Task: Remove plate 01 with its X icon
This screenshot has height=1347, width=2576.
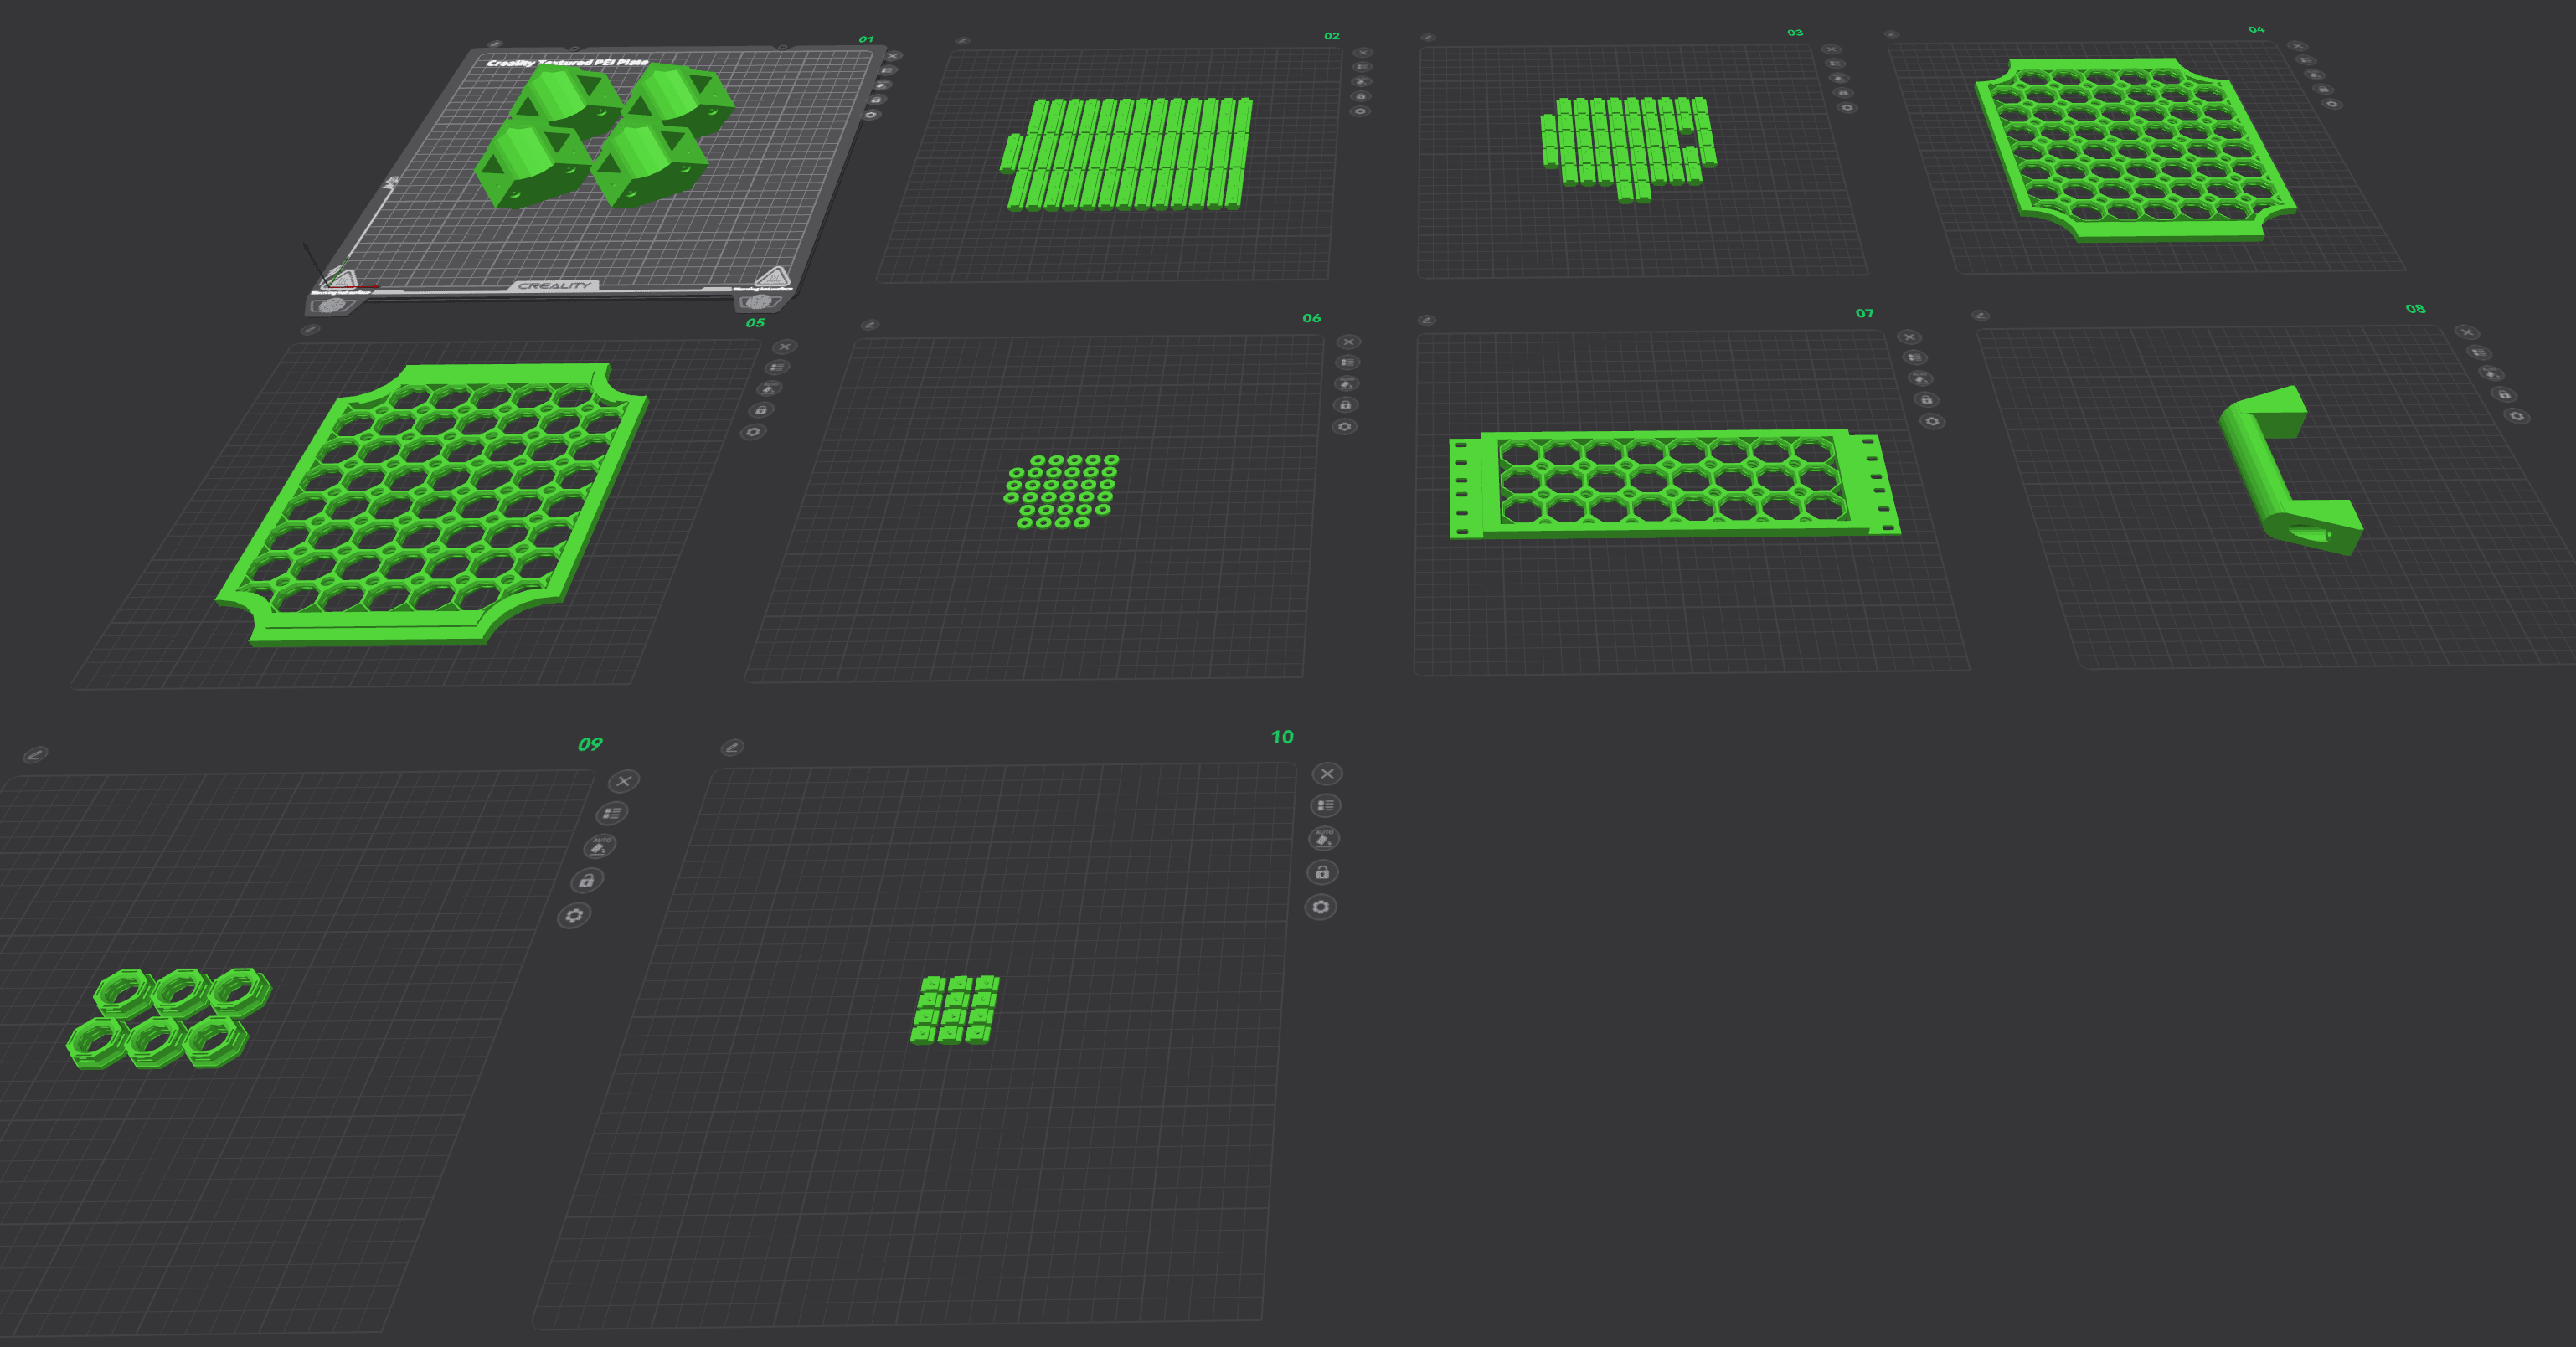Action: [893, 56]
